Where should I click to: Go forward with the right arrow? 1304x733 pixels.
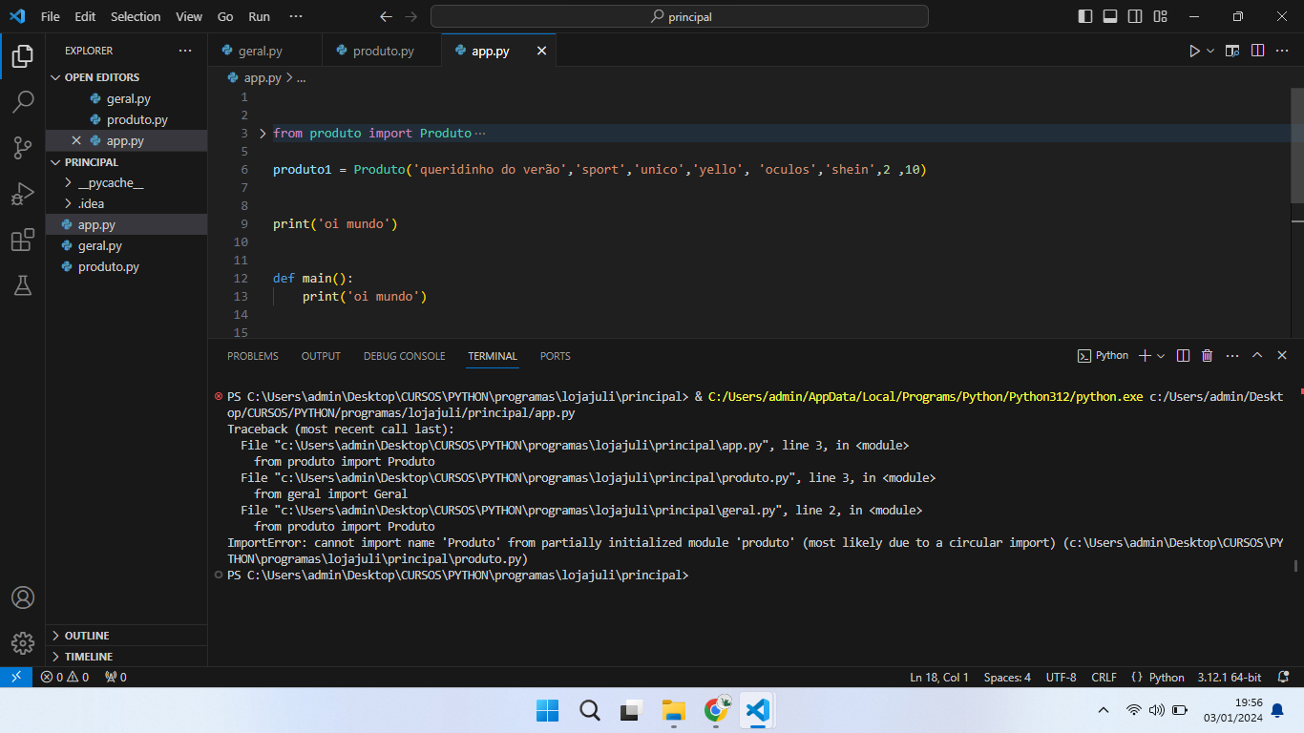tap(410, 16)
